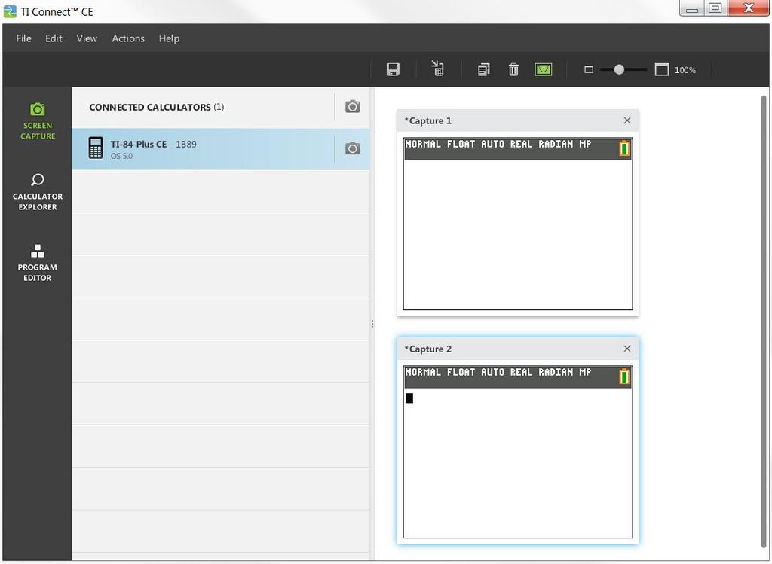Click the Send to calculators icon
The height and width of the screenshot is (564, 772).
click(x=438, y=69)
